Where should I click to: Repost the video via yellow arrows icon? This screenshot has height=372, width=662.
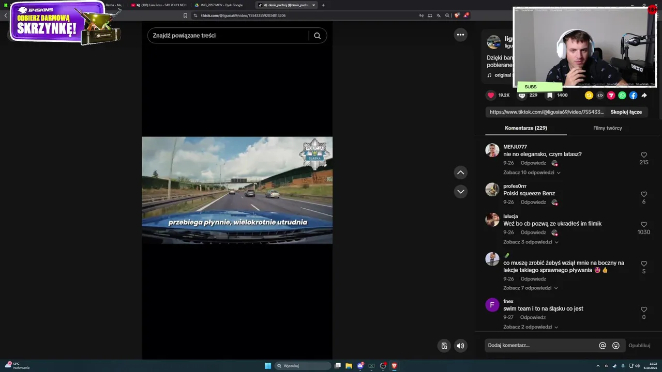point(589,95)
